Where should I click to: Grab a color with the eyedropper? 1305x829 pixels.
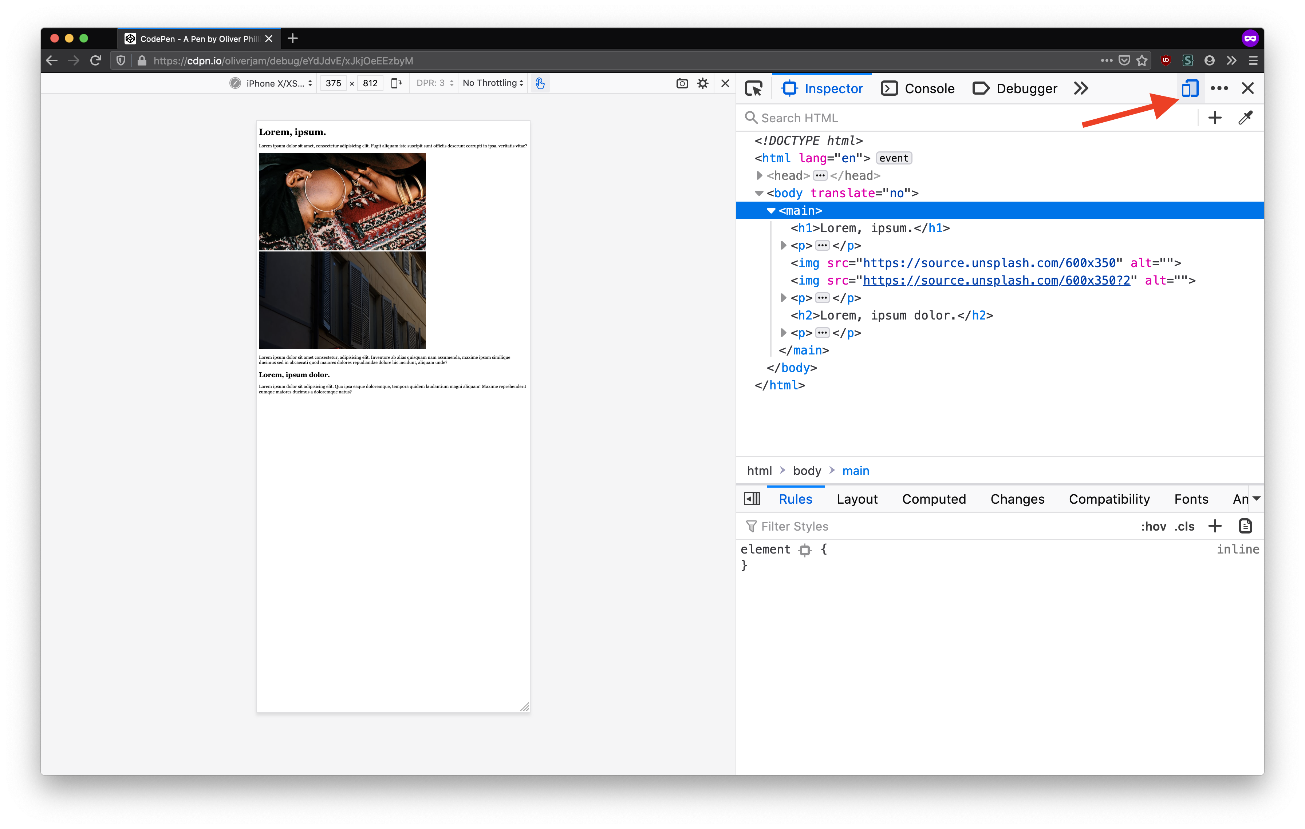click(1245, 118)
